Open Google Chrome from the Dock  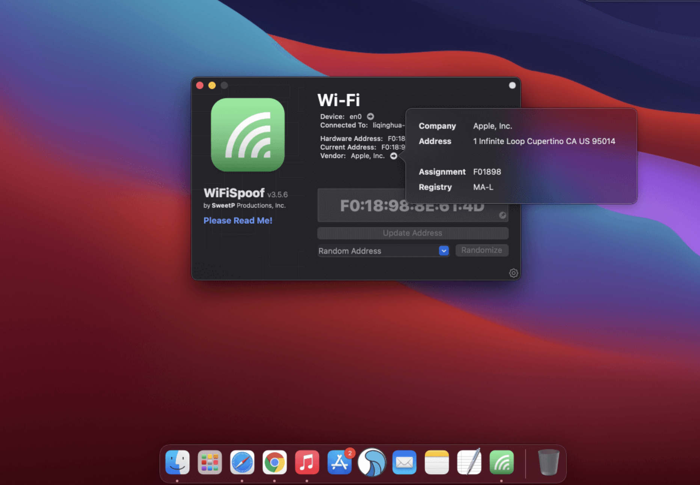tap(275, 462)
